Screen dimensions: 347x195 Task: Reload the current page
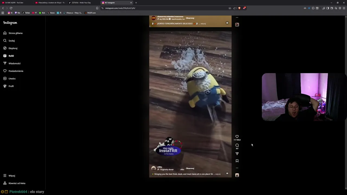[11, 8]
